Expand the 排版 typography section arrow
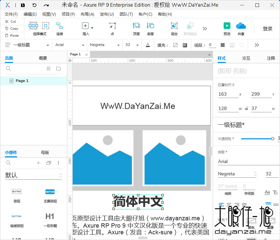This screenshot has width=280, height=240. [x=227, y=152]
